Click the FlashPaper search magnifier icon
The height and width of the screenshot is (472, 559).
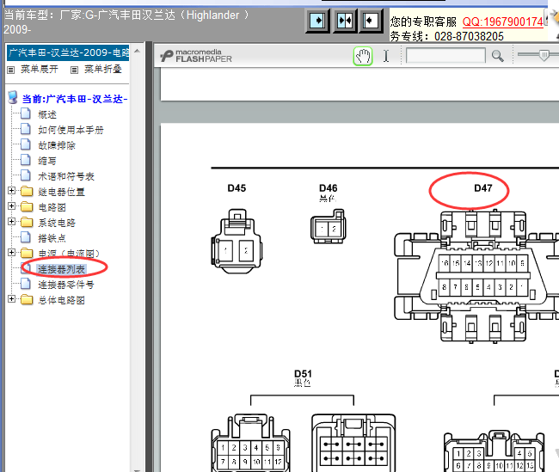coord(498,56)
